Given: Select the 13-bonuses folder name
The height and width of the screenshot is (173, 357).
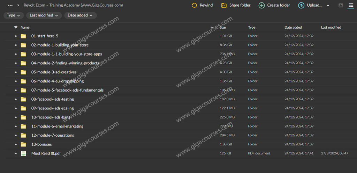Looking at the screenshot, I should tap(41, 144).
